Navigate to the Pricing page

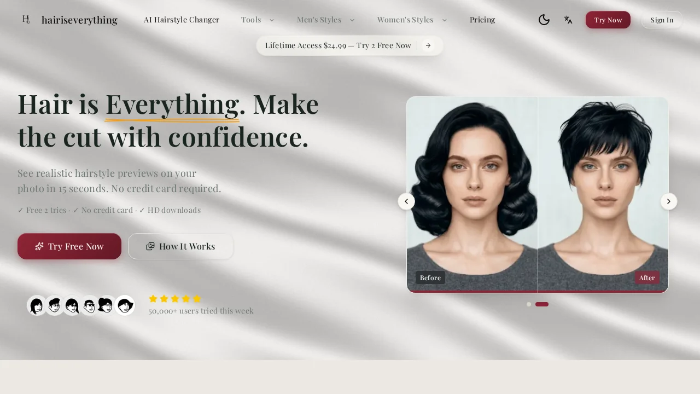pyautogui.click(x=482, y=20)
